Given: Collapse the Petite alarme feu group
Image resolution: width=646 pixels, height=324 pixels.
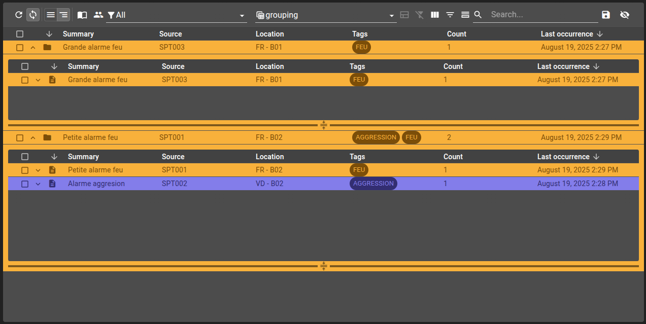Looking at the screenshot, I should click(33, 137).
